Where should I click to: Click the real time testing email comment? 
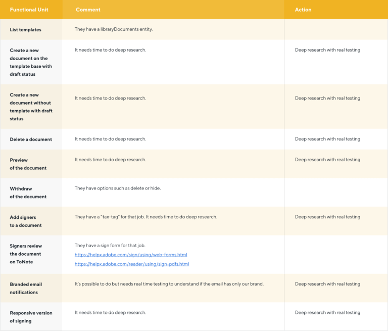pos(169,284)
